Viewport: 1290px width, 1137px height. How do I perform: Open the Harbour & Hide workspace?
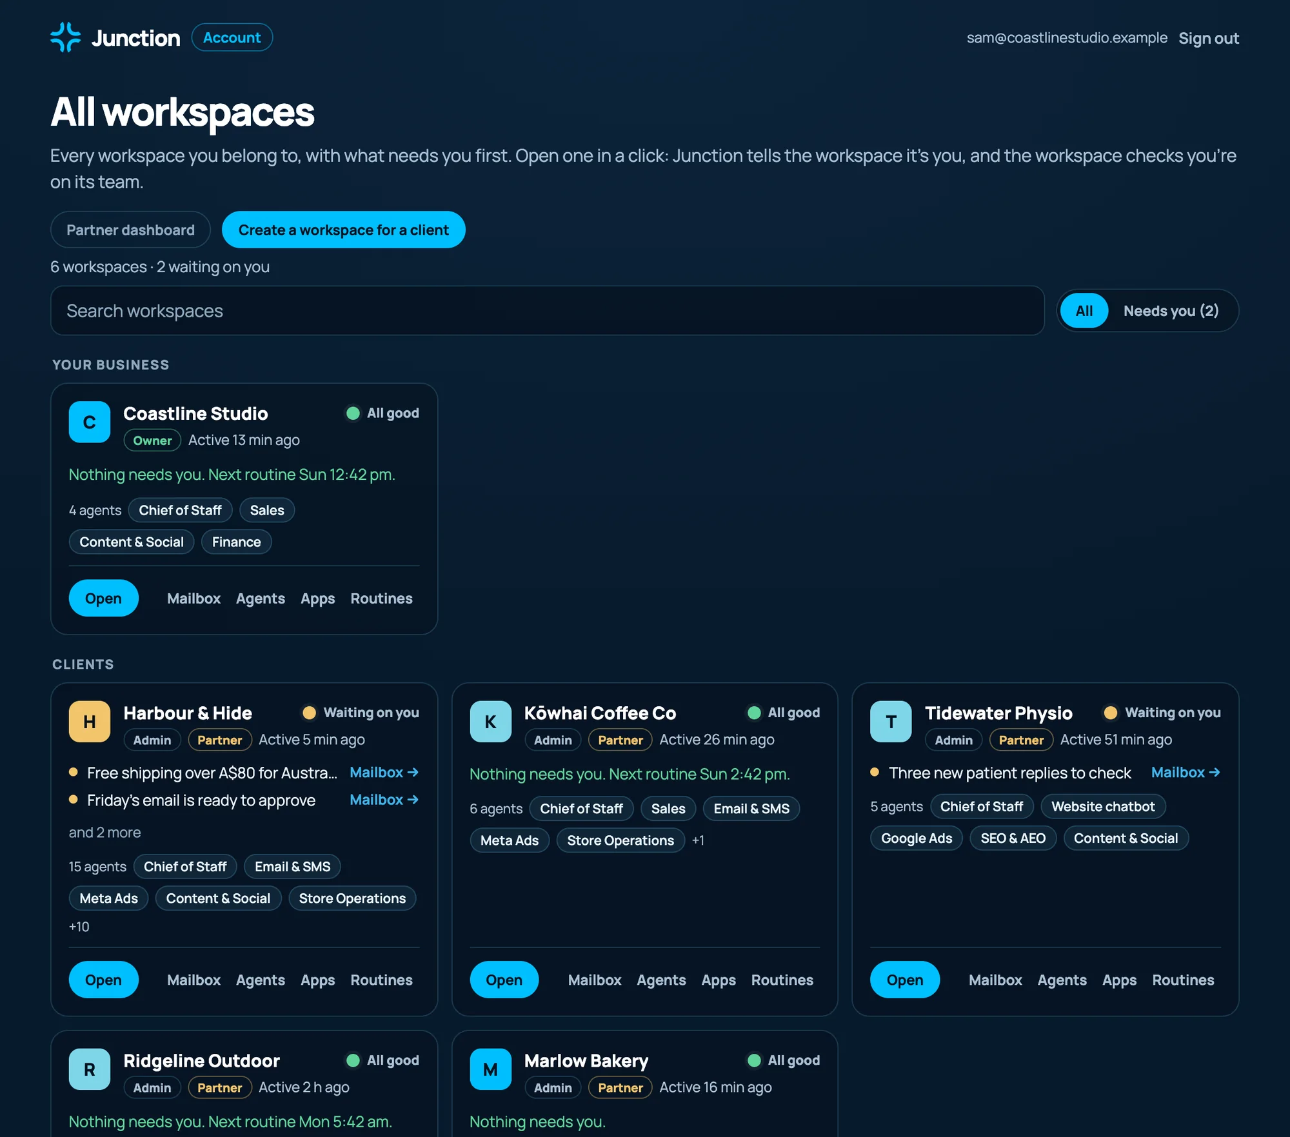pos(103,980)
